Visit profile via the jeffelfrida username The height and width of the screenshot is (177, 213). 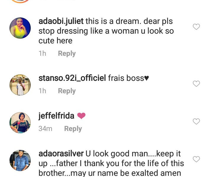(x=56, y=116)
